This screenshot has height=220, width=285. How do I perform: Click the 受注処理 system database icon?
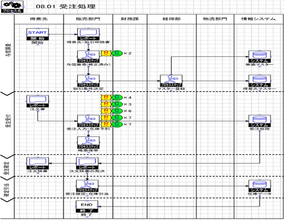coord(259,121)
